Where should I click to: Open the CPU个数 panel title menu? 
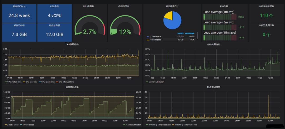[x=55, y=6]
